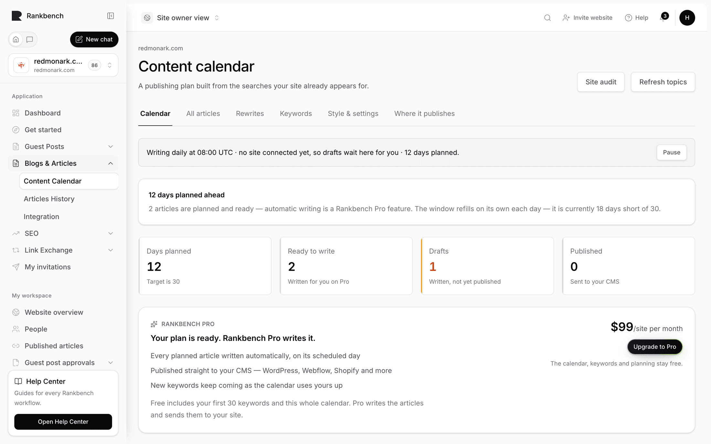This screenshot has height=444, width=711.
Task: Open the redmonark.com site switcher
Action: coord(63,65)
